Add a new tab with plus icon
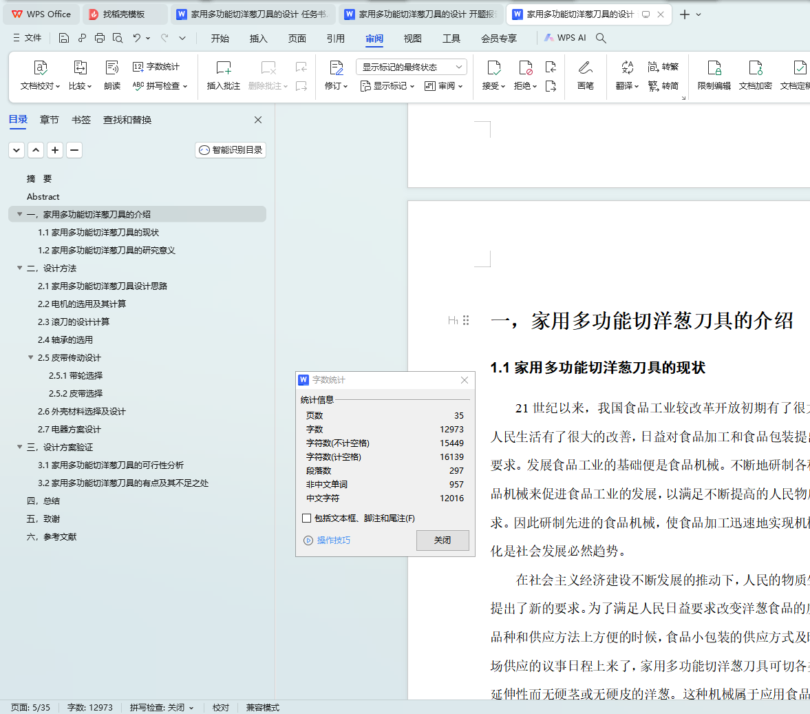This screenshot has width=810, height=714. click(685, 14)
